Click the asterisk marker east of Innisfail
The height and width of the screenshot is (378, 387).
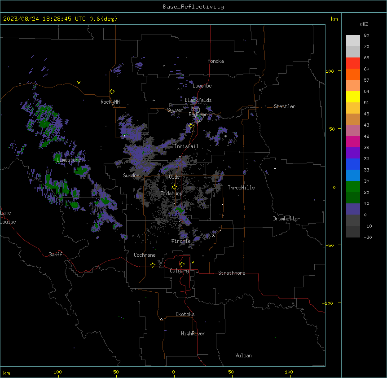point(225,136)
